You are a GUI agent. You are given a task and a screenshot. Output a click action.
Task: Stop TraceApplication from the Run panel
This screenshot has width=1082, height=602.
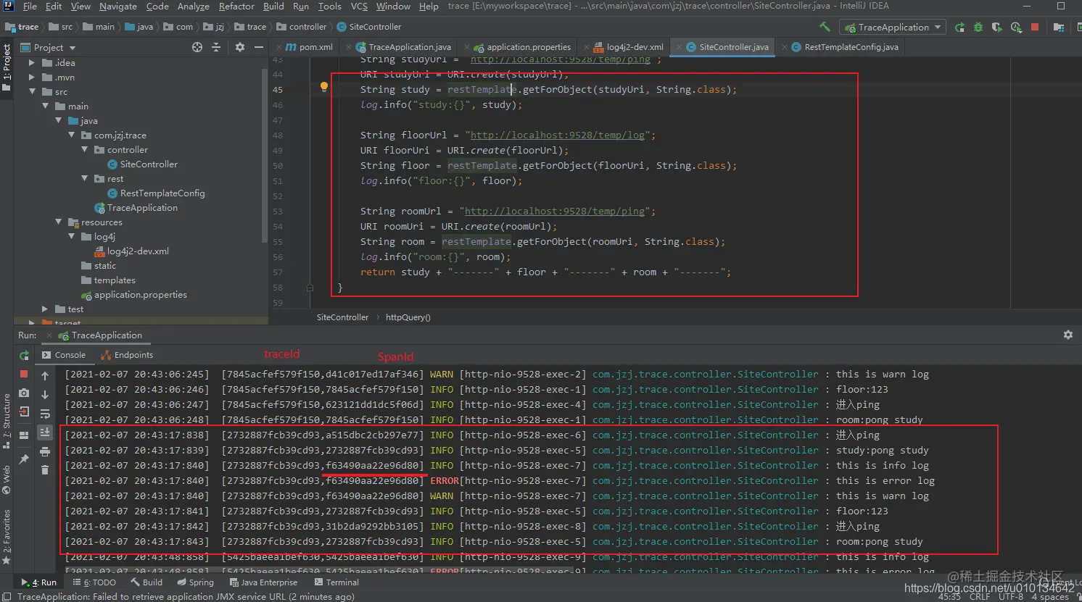point(24,374)
